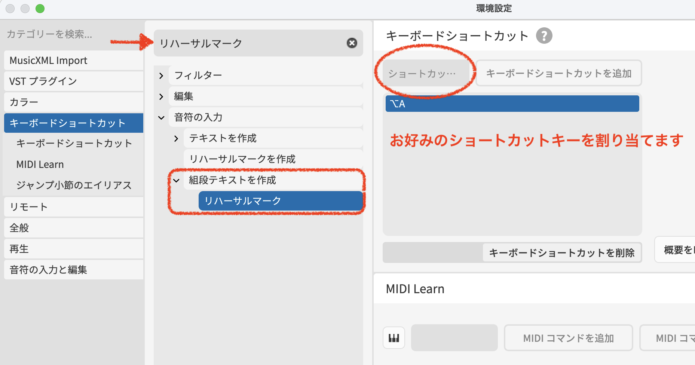Collapse the 組段テキストを作成 tree item
695x365 pixels.
pyautogui.click(x=176, y=181)
